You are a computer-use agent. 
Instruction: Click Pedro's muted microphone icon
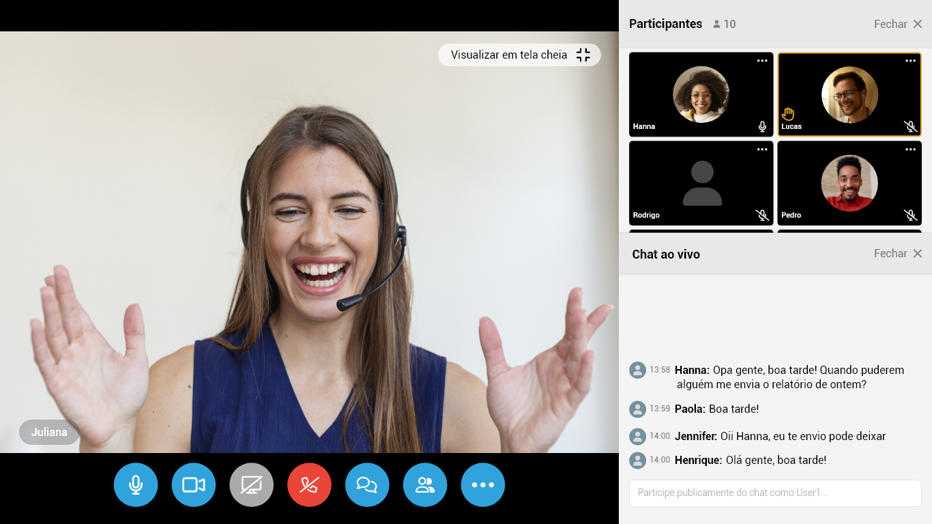(x=910, y=215)
